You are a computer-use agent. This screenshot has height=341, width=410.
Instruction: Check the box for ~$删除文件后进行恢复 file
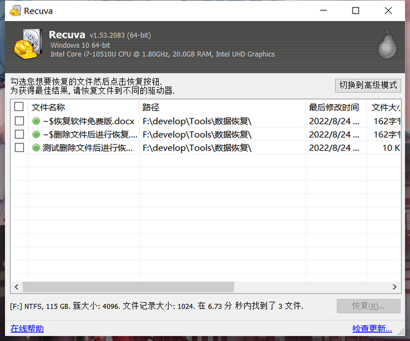coord(19,134)
